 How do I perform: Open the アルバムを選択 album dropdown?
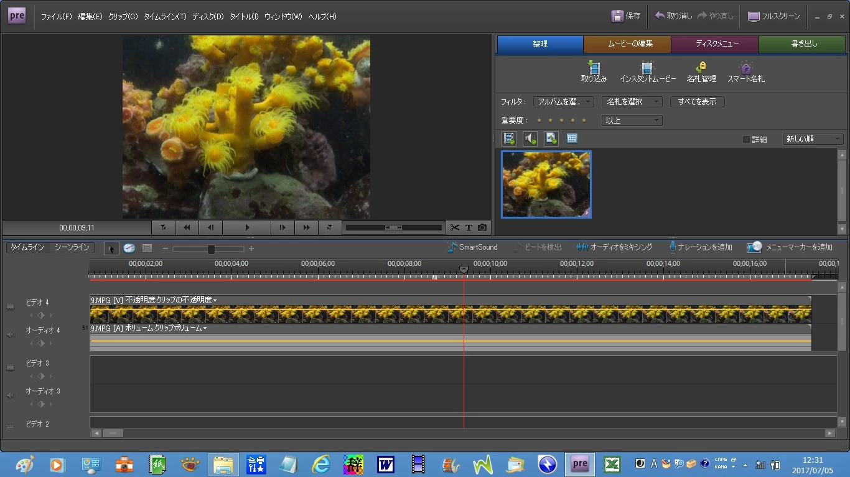[x=563, y=102]
